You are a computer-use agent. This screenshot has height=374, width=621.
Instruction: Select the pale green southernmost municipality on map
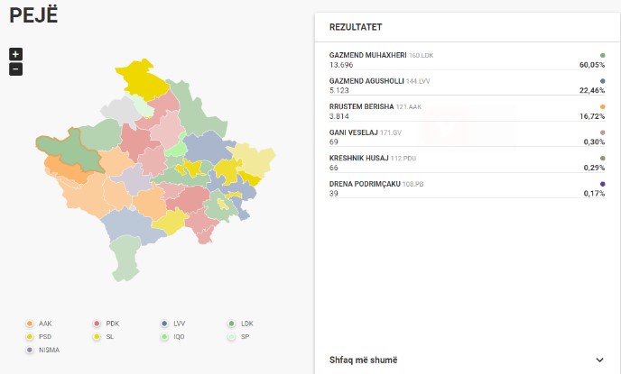point(125,257)
